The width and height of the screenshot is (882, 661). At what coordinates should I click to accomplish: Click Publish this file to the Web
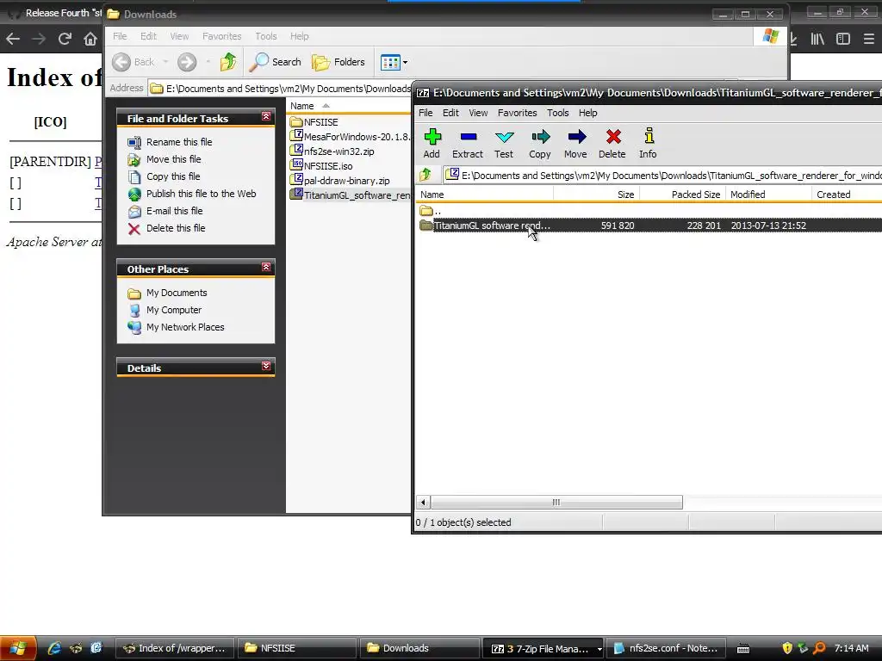coord(202,194)
